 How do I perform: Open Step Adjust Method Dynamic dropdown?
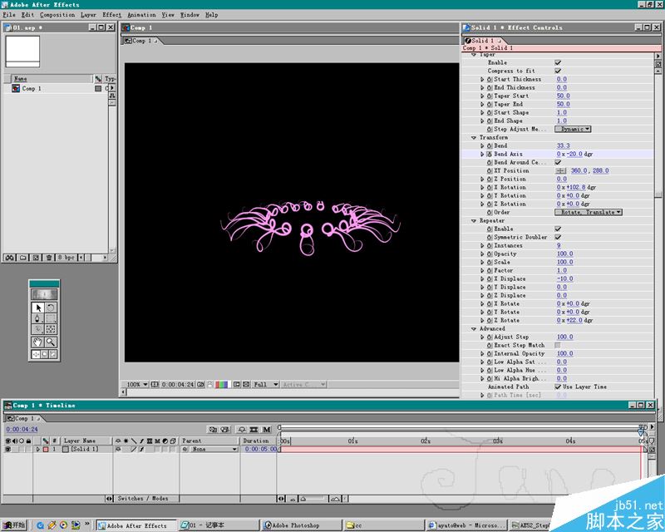point(573,130)
